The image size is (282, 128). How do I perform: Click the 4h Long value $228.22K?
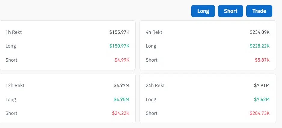[259, 46]
